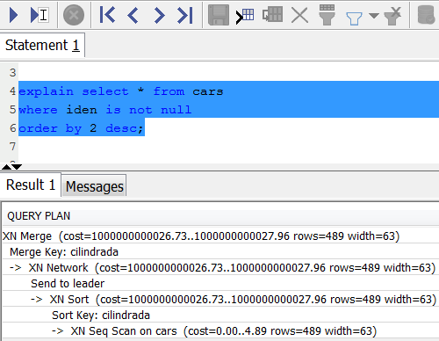Select the 'Merge Key: cilindrada' row
This screenshot has height=341, width=439.
point(220,251)
